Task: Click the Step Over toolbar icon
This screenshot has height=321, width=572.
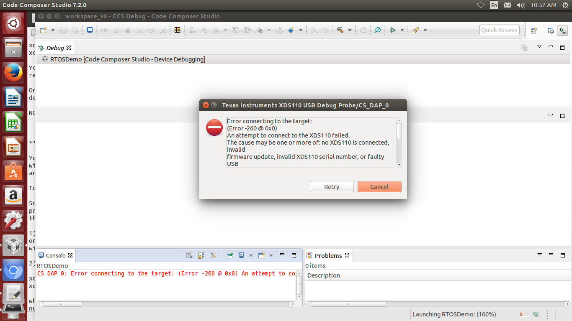Action: (x=152, y=30)
